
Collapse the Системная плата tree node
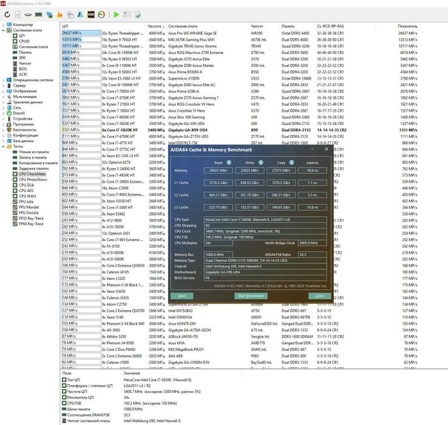click(3, 30)
